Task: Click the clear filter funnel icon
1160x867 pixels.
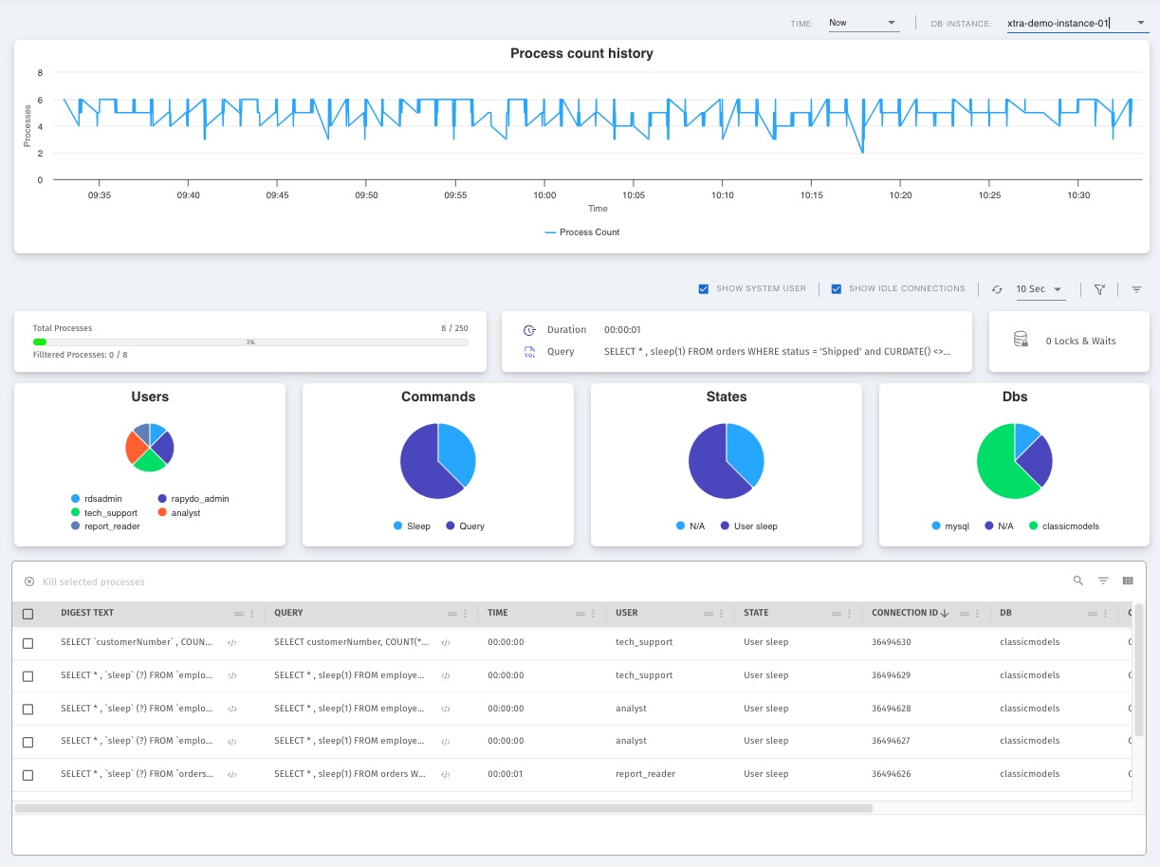Action: [1099, 289]
